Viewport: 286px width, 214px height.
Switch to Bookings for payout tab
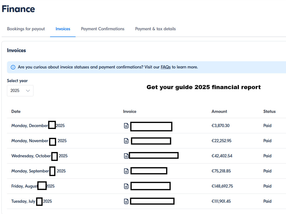pyautogui.click(x=26, y=29)
